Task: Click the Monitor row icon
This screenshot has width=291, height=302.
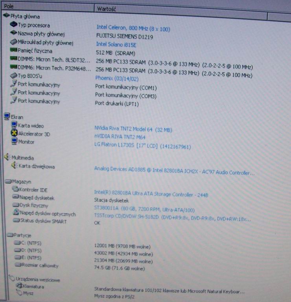Action: tap(14, 141)
